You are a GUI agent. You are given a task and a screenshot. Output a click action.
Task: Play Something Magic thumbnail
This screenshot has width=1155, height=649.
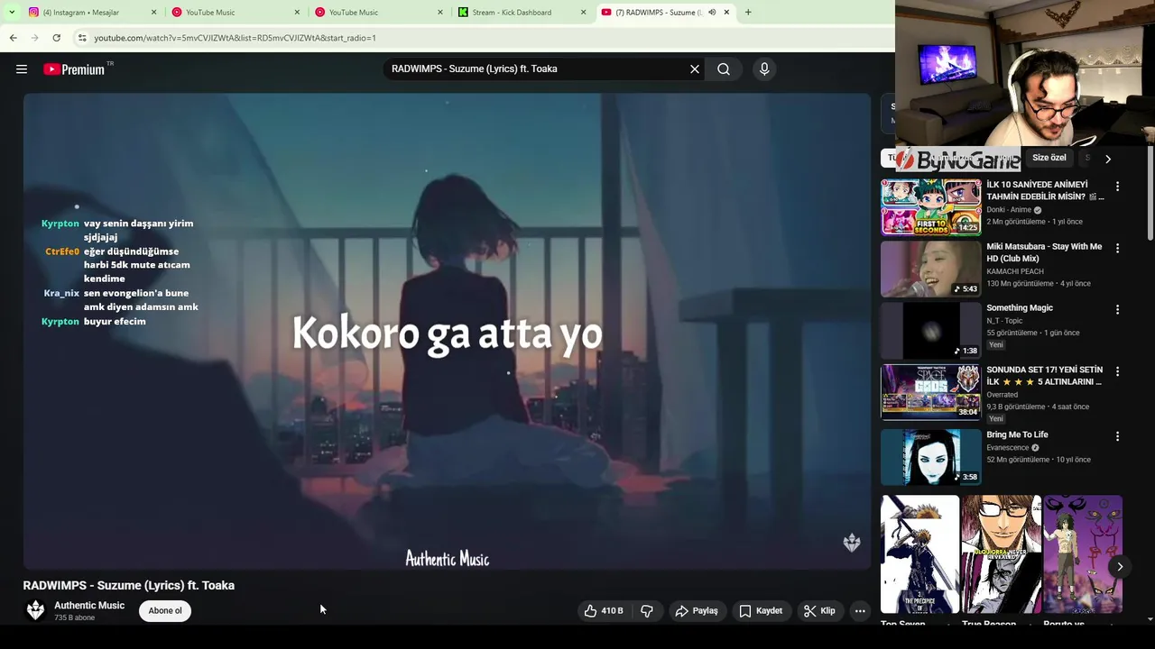coord(931,331)
